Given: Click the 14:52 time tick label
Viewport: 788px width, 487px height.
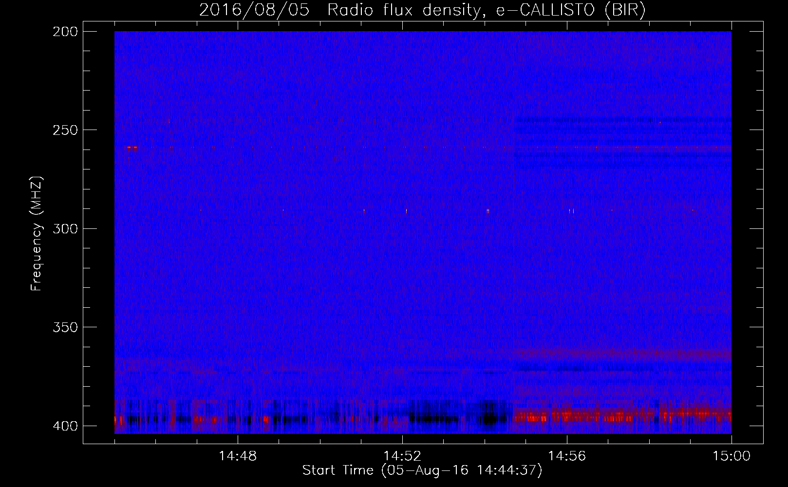Looking at the screenshot, I should pyautogui.click(x=402, y=456).
